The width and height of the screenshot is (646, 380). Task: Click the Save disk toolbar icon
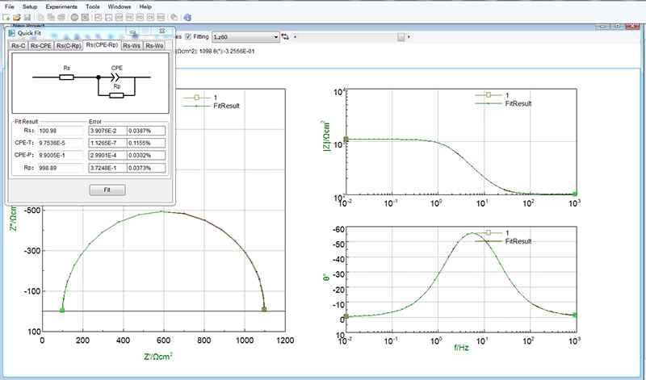[x=27, y=17]
